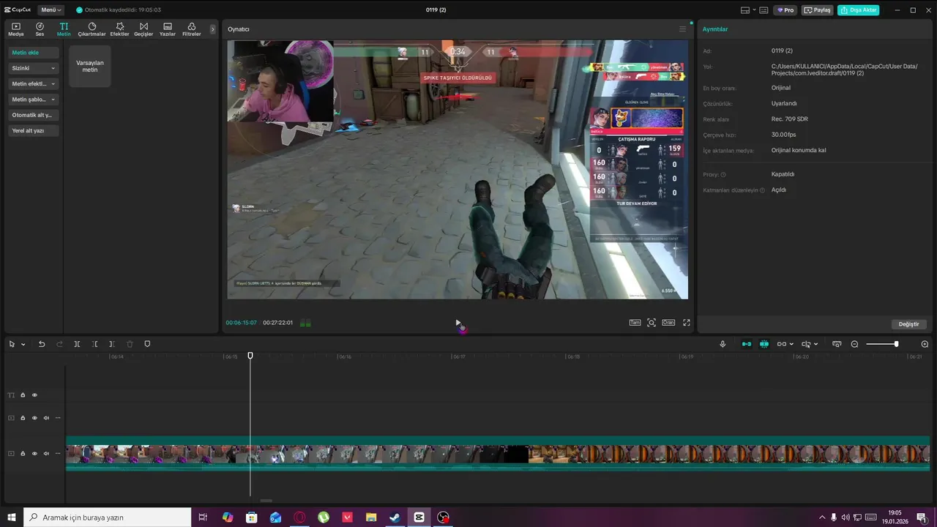The width and height of the screenshot is (937, 527).
Task: Switch to the Ses tab
Action: (x=40, y=29)
